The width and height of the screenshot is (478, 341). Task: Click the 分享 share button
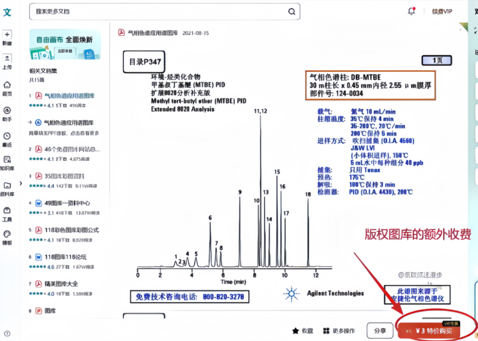click(x=380, y=331)
